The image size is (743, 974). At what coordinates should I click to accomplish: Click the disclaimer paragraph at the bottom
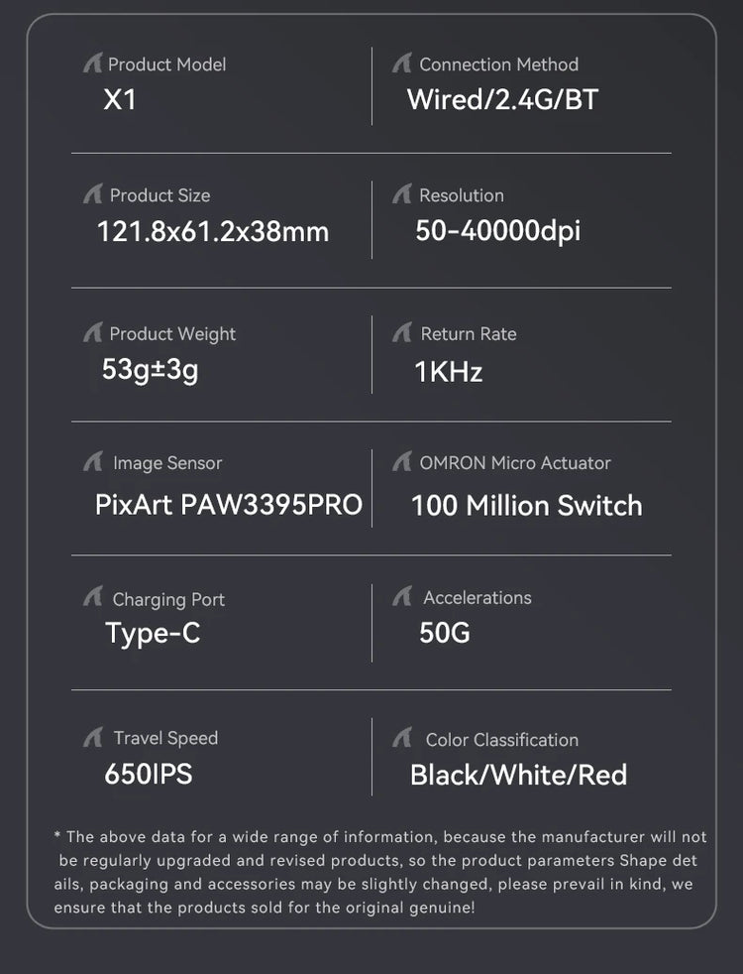point(380,873)
